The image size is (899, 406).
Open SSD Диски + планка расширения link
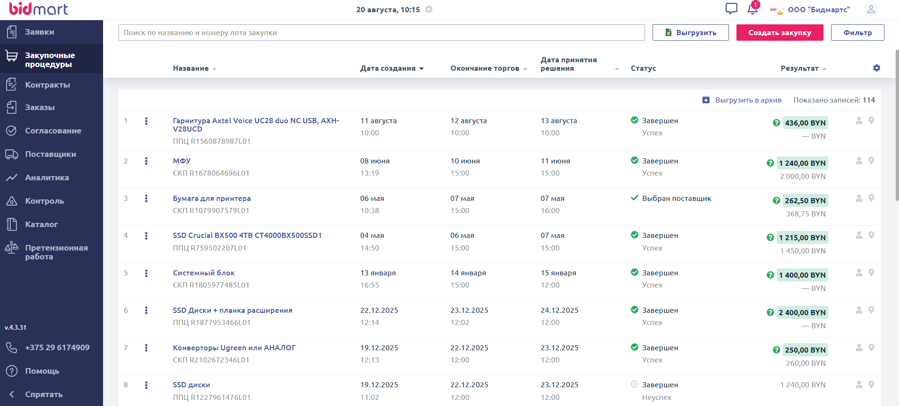(x=232, y=310)
